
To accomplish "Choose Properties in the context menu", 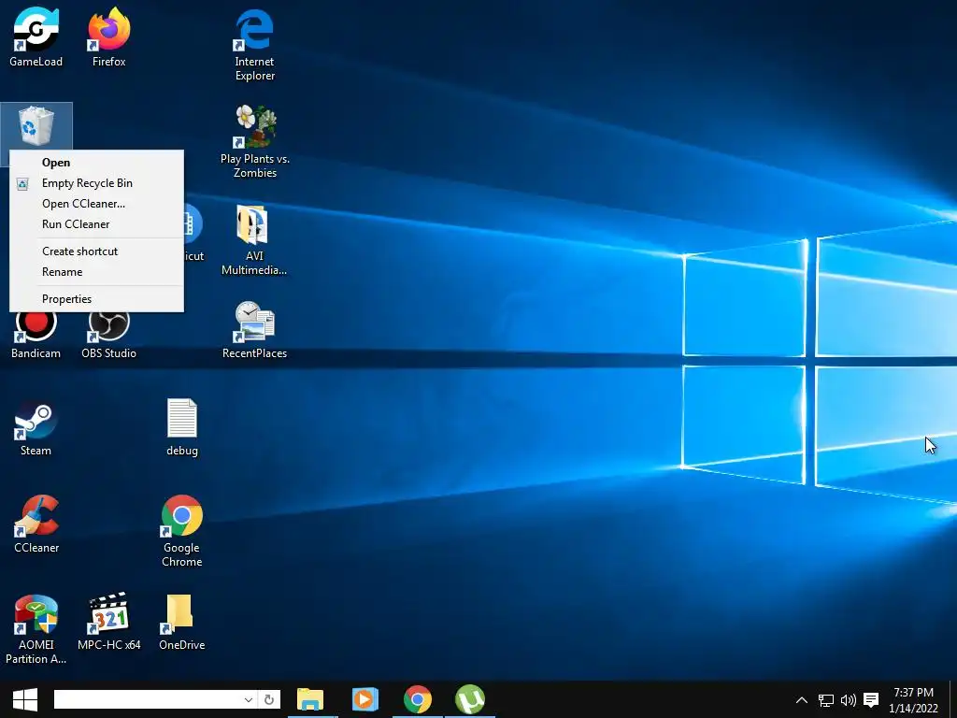I will pos(96,299).
